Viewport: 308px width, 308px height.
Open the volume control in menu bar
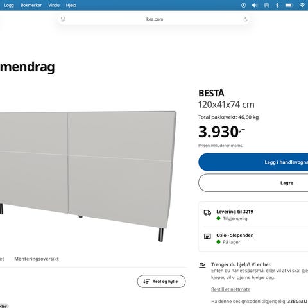point(255,5)
